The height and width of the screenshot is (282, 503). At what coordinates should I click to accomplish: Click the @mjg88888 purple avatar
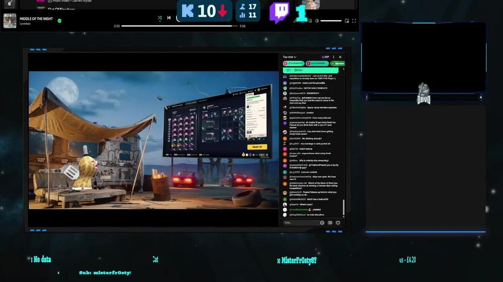click(285, 83)
